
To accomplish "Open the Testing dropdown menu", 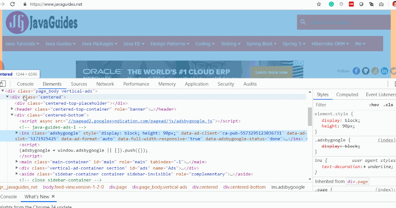I will point(231,44).
